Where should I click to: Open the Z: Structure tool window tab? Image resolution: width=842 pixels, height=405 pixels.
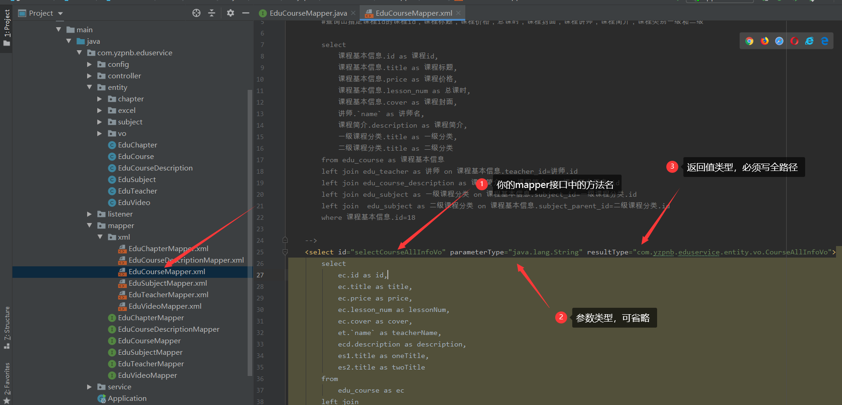coord(6,327)
